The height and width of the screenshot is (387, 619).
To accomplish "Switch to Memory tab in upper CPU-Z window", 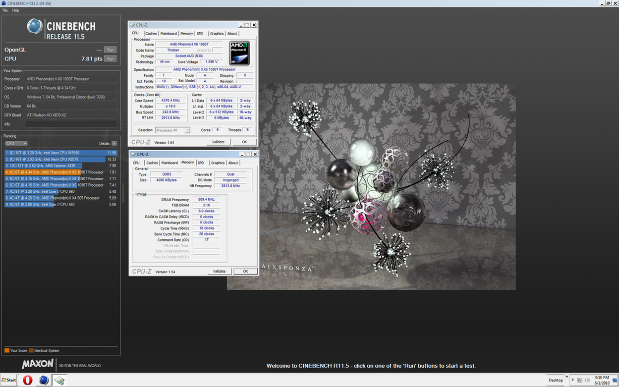I will pos(186,34).
